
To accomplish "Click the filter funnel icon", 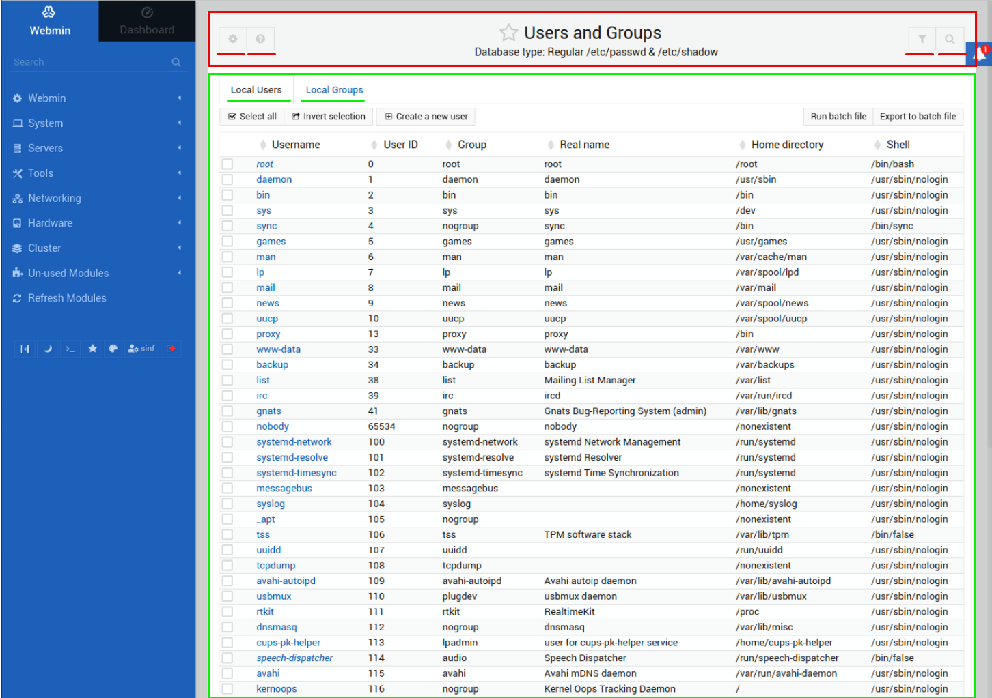I will click(922, 40).
